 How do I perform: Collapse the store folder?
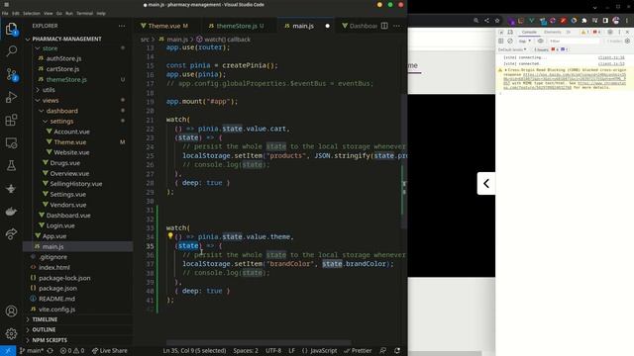coord(51,48)
